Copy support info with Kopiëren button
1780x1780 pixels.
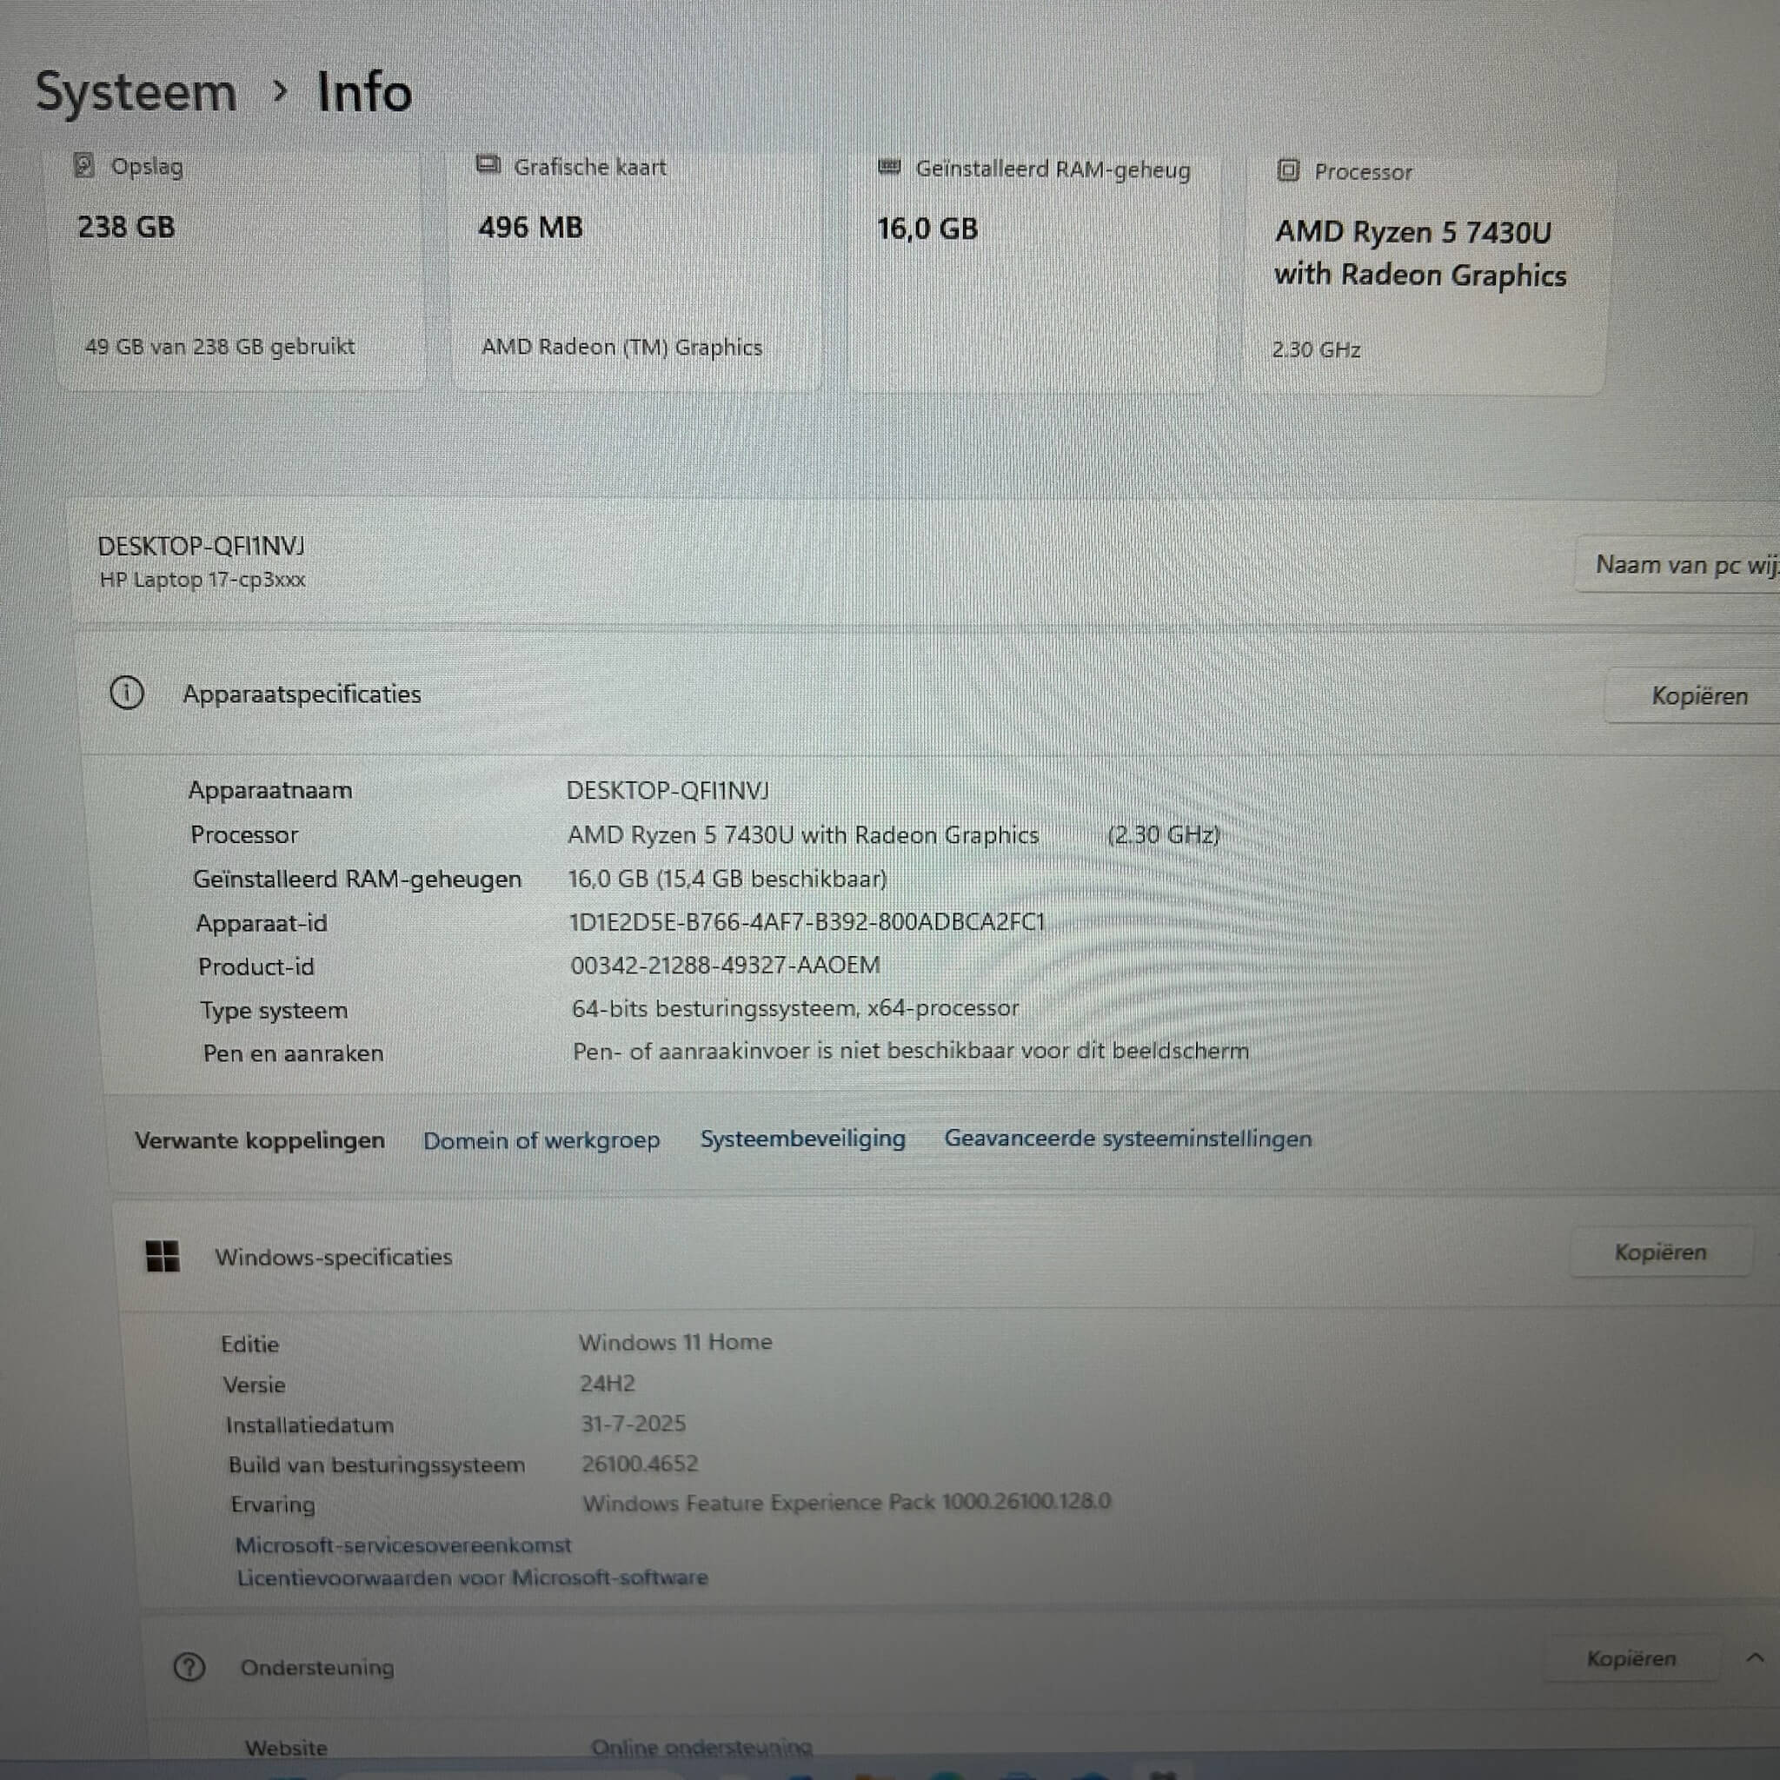click(1631, 1658)
